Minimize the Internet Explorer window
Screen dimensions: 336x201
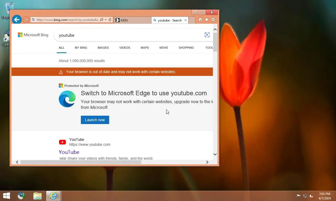pyautogui.click(x=195, y=12)
